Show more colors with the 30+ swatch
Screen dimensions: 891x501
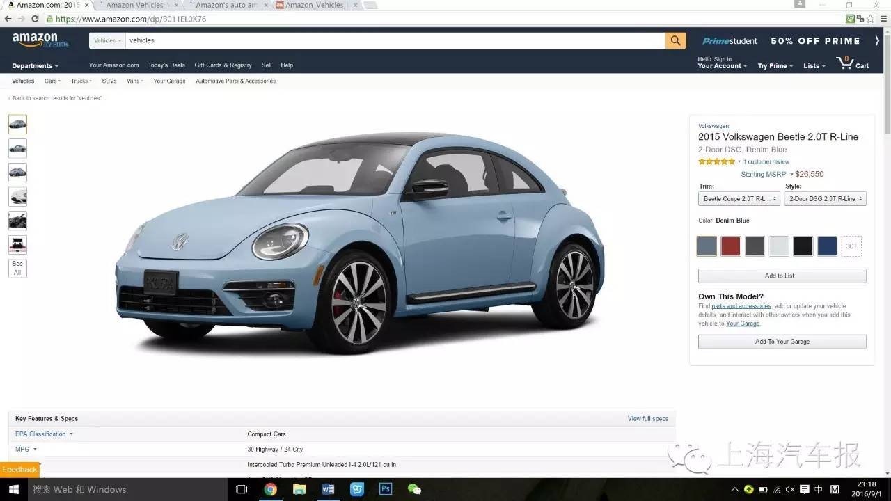851,246
